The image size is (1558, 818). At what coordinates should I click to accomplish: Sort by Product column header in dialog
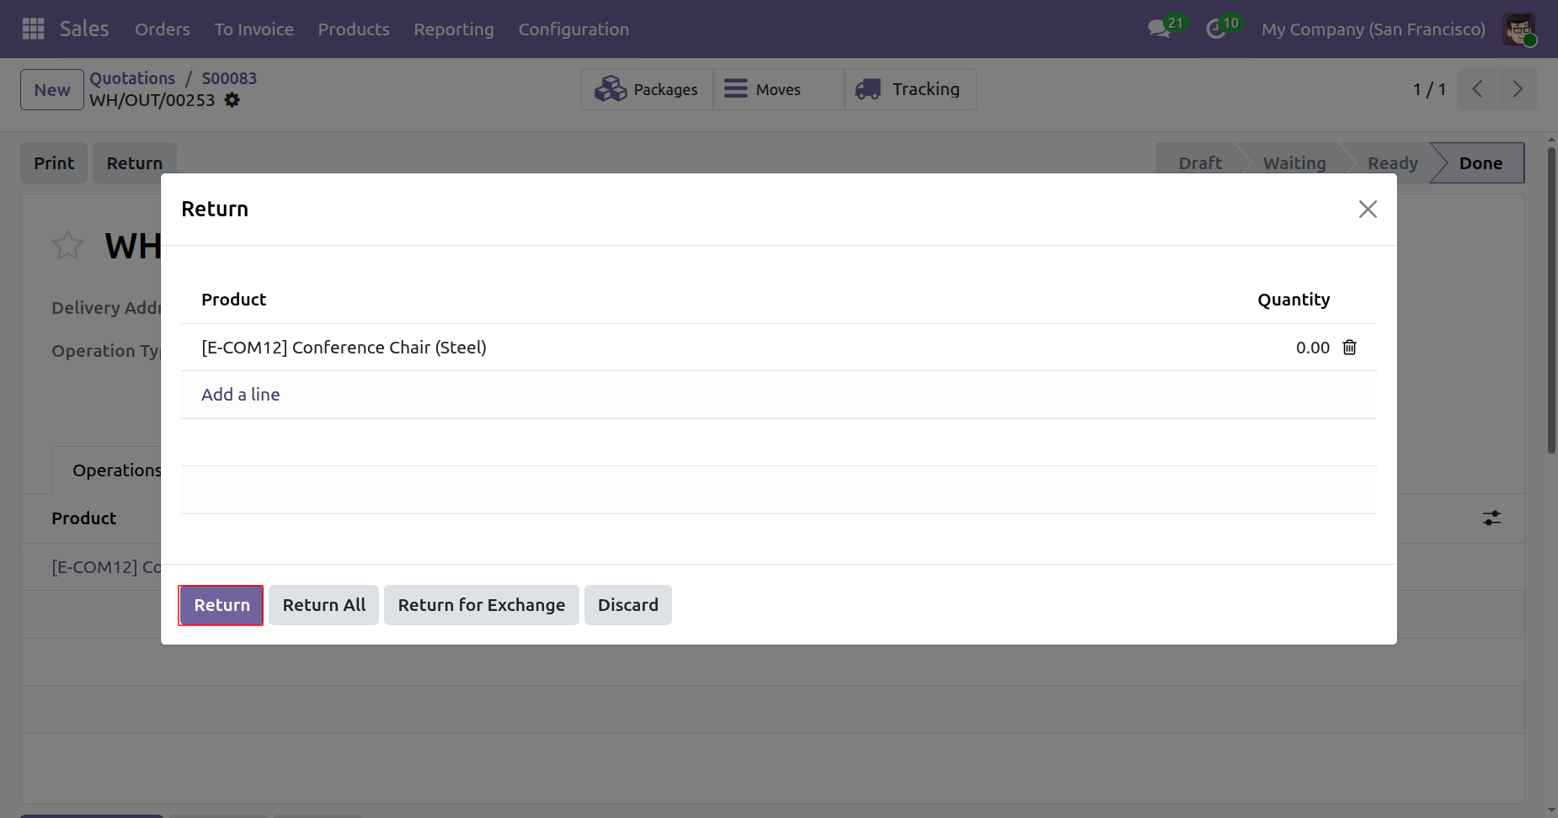pyautogui.click(x=233, y=300)
